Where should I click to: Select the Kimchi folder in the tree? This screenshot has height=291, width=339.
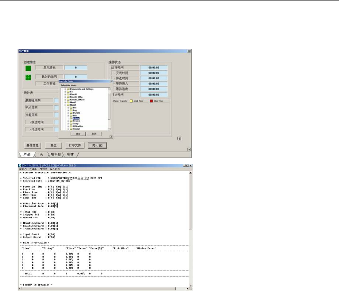coord(73,94)
